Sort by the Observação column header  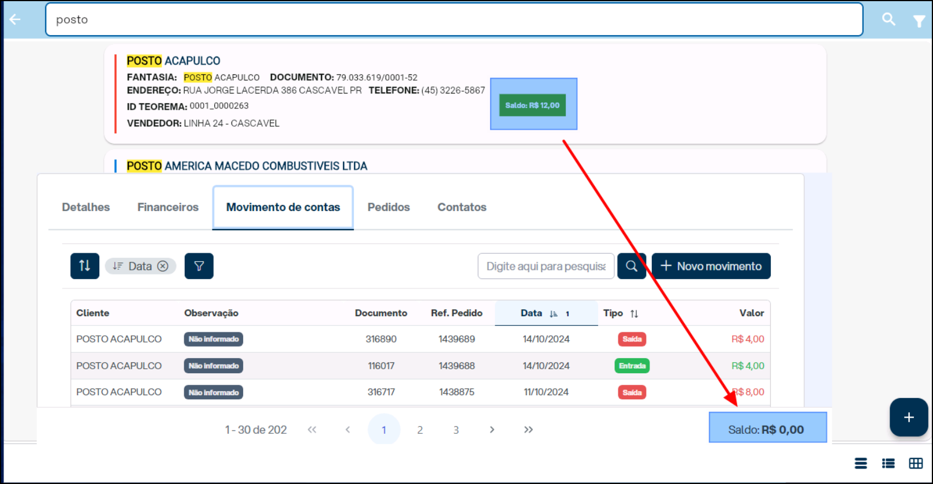click(x=211, y=313)
